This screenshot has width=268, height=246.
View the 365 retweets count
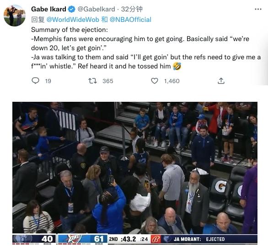point(108,81)
